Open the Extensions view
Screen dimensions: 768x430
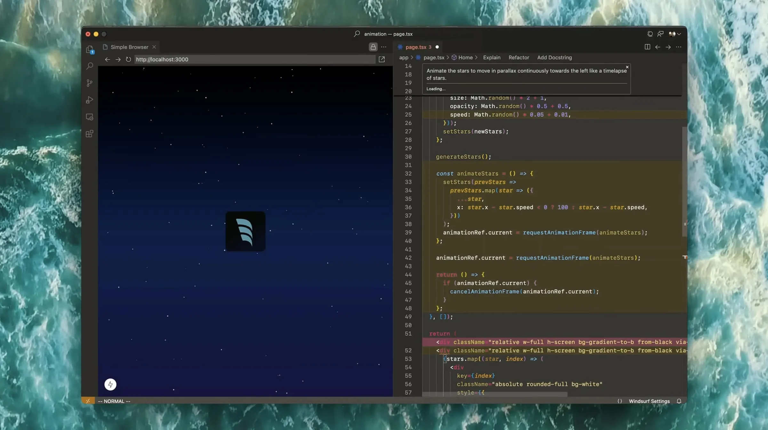[89, 134]
